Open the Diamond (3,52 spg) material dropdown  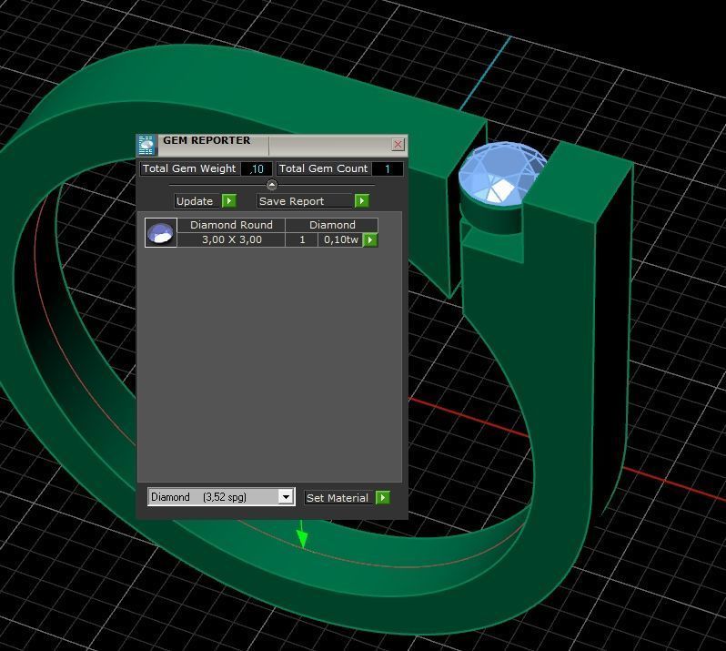coord(286,497)
